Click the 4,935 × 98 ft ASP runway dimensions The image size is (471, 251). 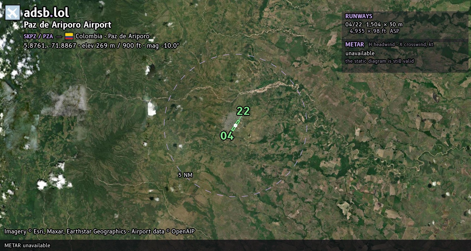(375, 31)
